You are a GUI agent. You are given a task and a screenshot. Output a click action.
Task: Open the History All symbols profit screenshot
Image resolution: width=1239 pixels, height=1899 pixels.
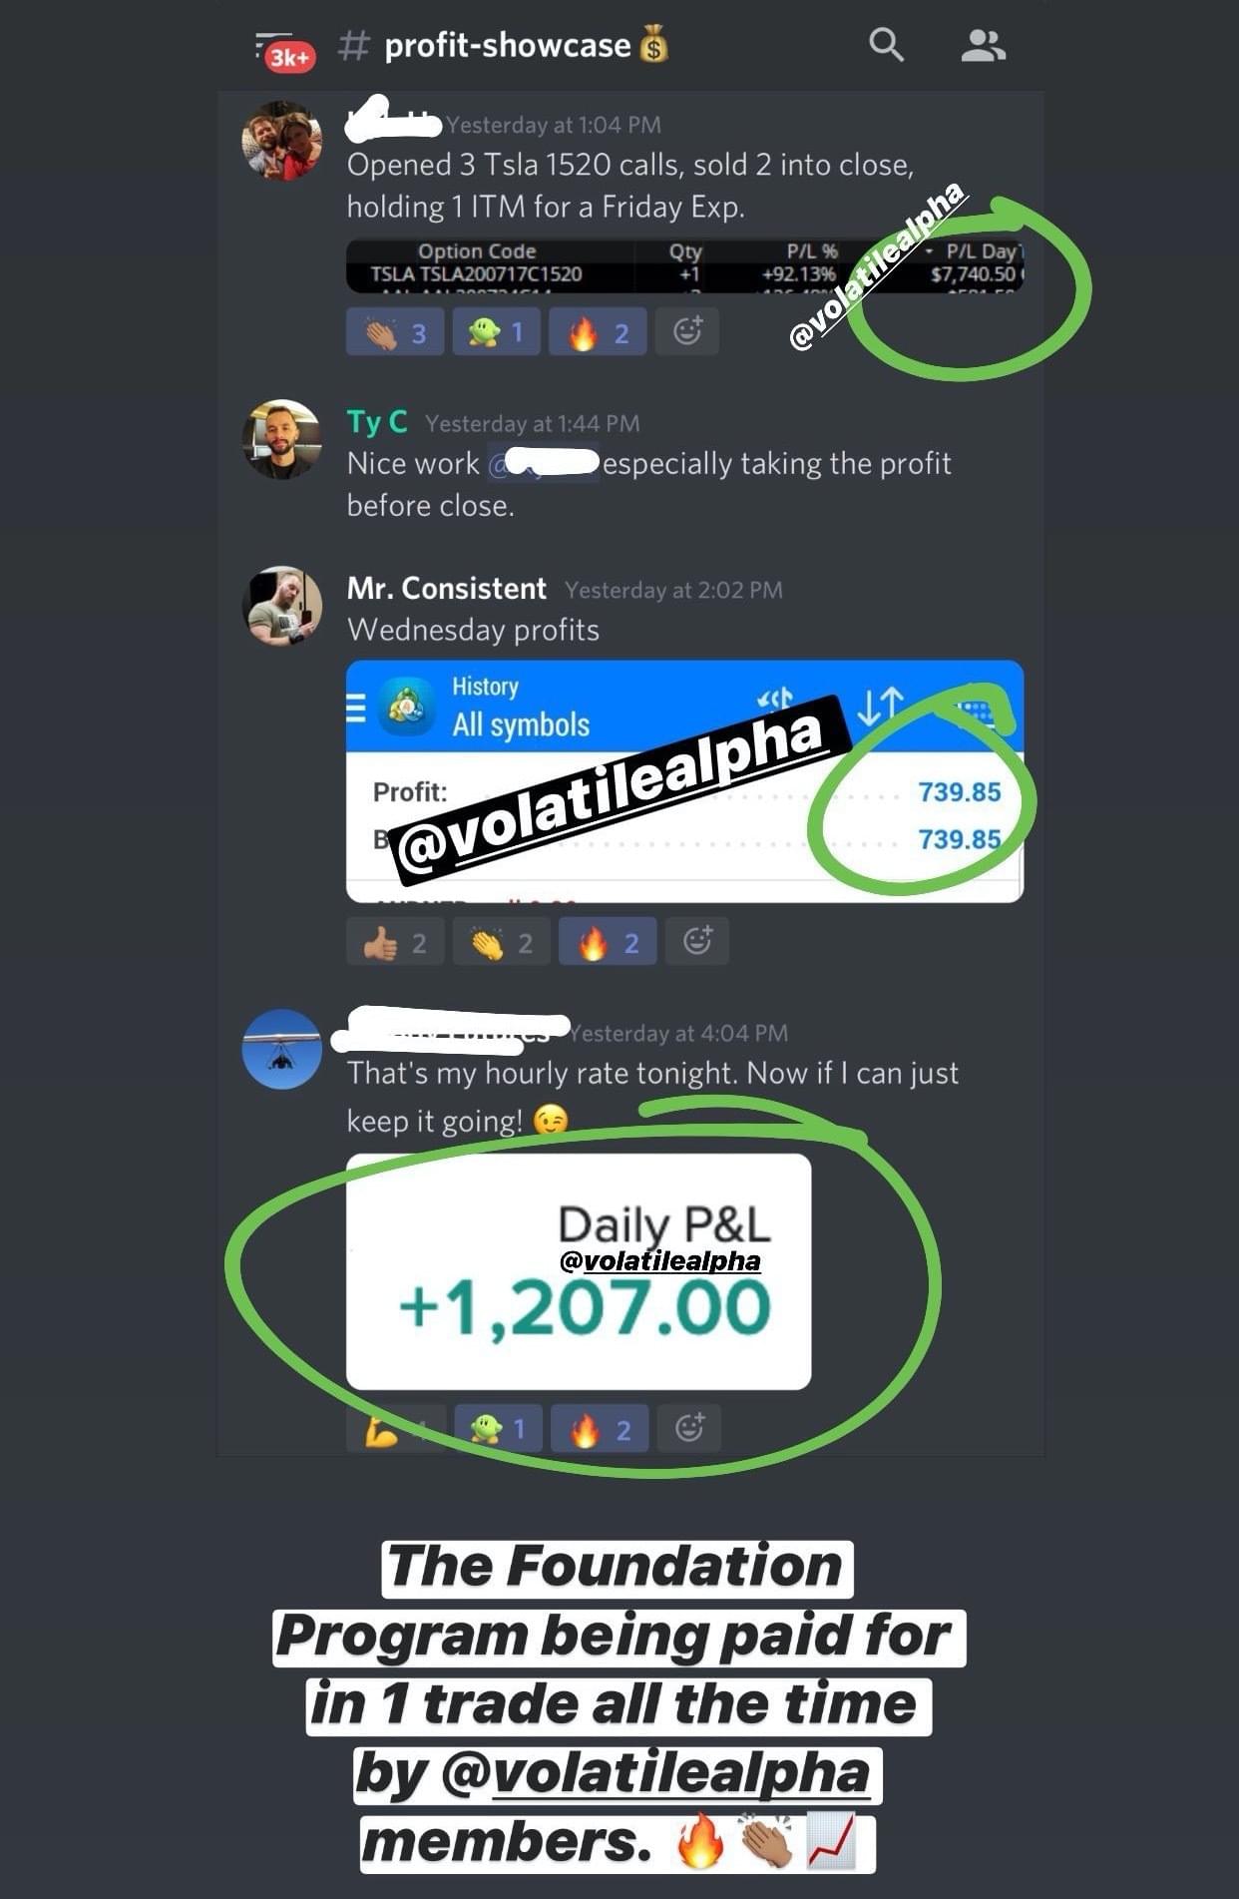[684, 781]
